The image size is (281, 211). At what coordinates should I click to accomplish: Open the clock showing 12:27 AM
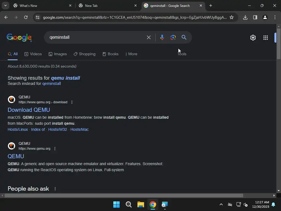[261, 204]
